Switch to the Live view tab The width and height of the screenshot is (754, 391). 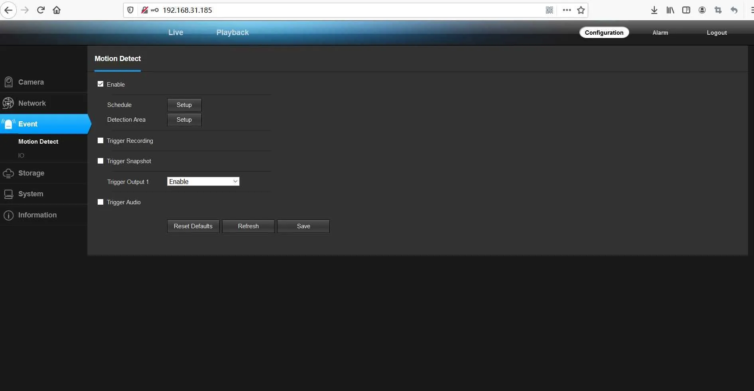[x=176, y=32]
